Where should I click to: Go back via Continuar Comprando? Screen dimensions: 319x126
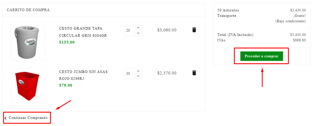click(28, 118)
